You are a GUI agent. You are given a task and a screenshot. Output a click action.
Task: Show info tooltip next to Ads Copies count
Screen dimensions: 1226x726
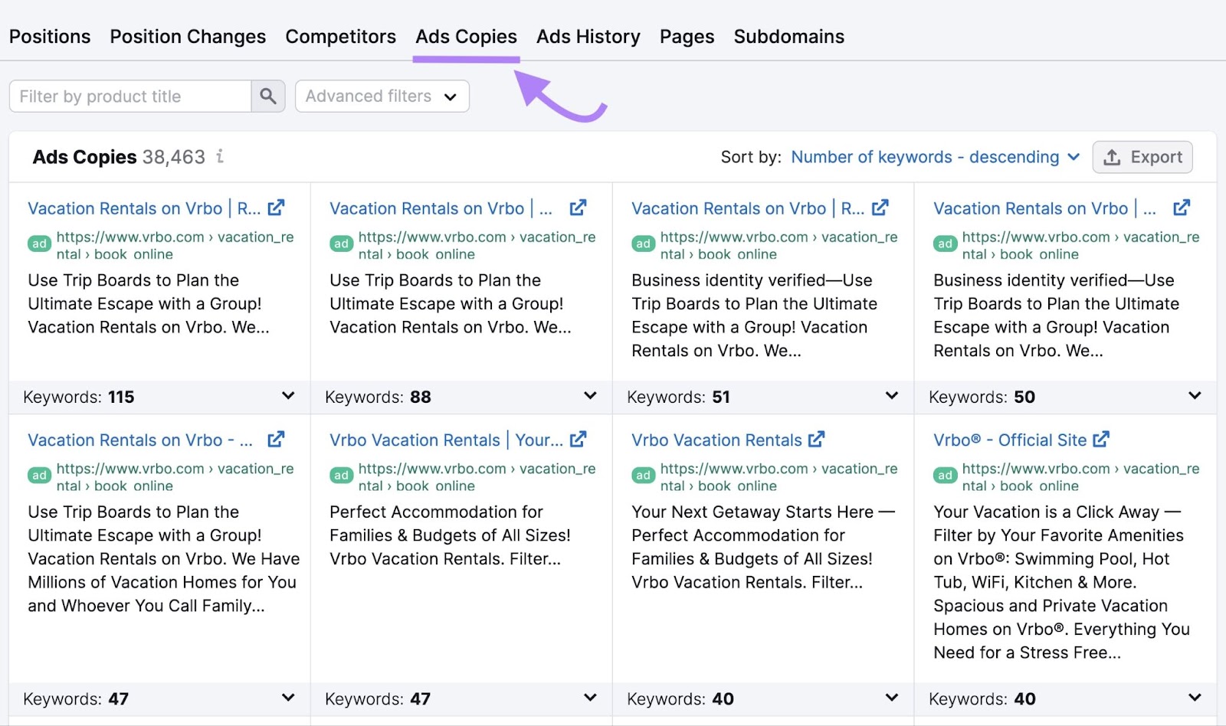(x=220, y=156)
